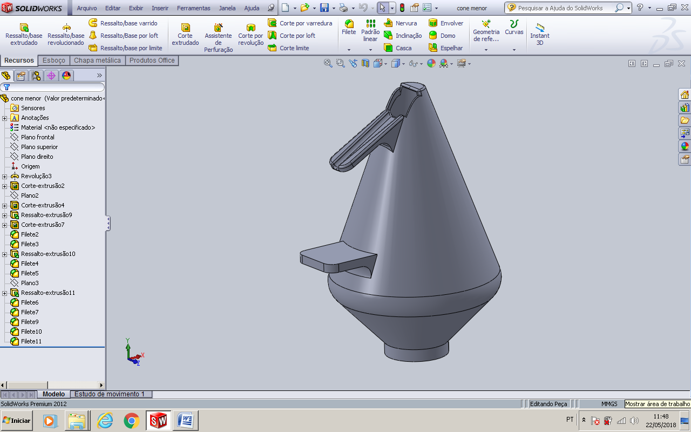Open the Inserir menu
The height and width of the screenshot is (432, 691).
[x=160, y=8]
